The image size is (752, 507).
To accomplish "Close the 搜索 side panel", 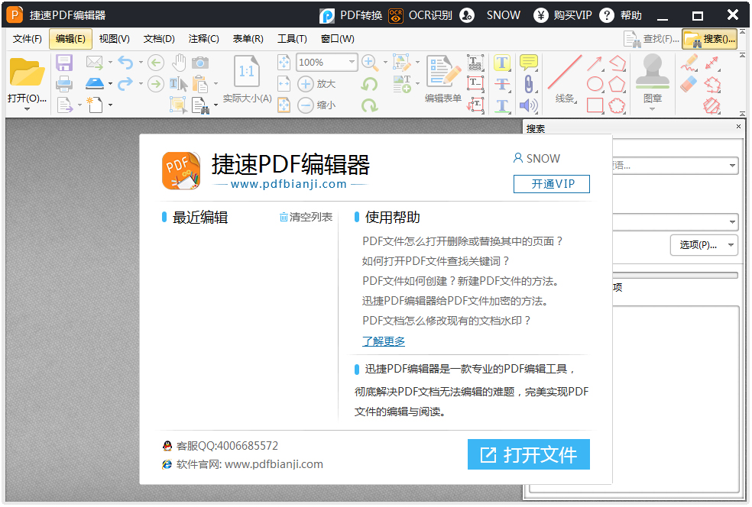I will (x=738, y=127).
